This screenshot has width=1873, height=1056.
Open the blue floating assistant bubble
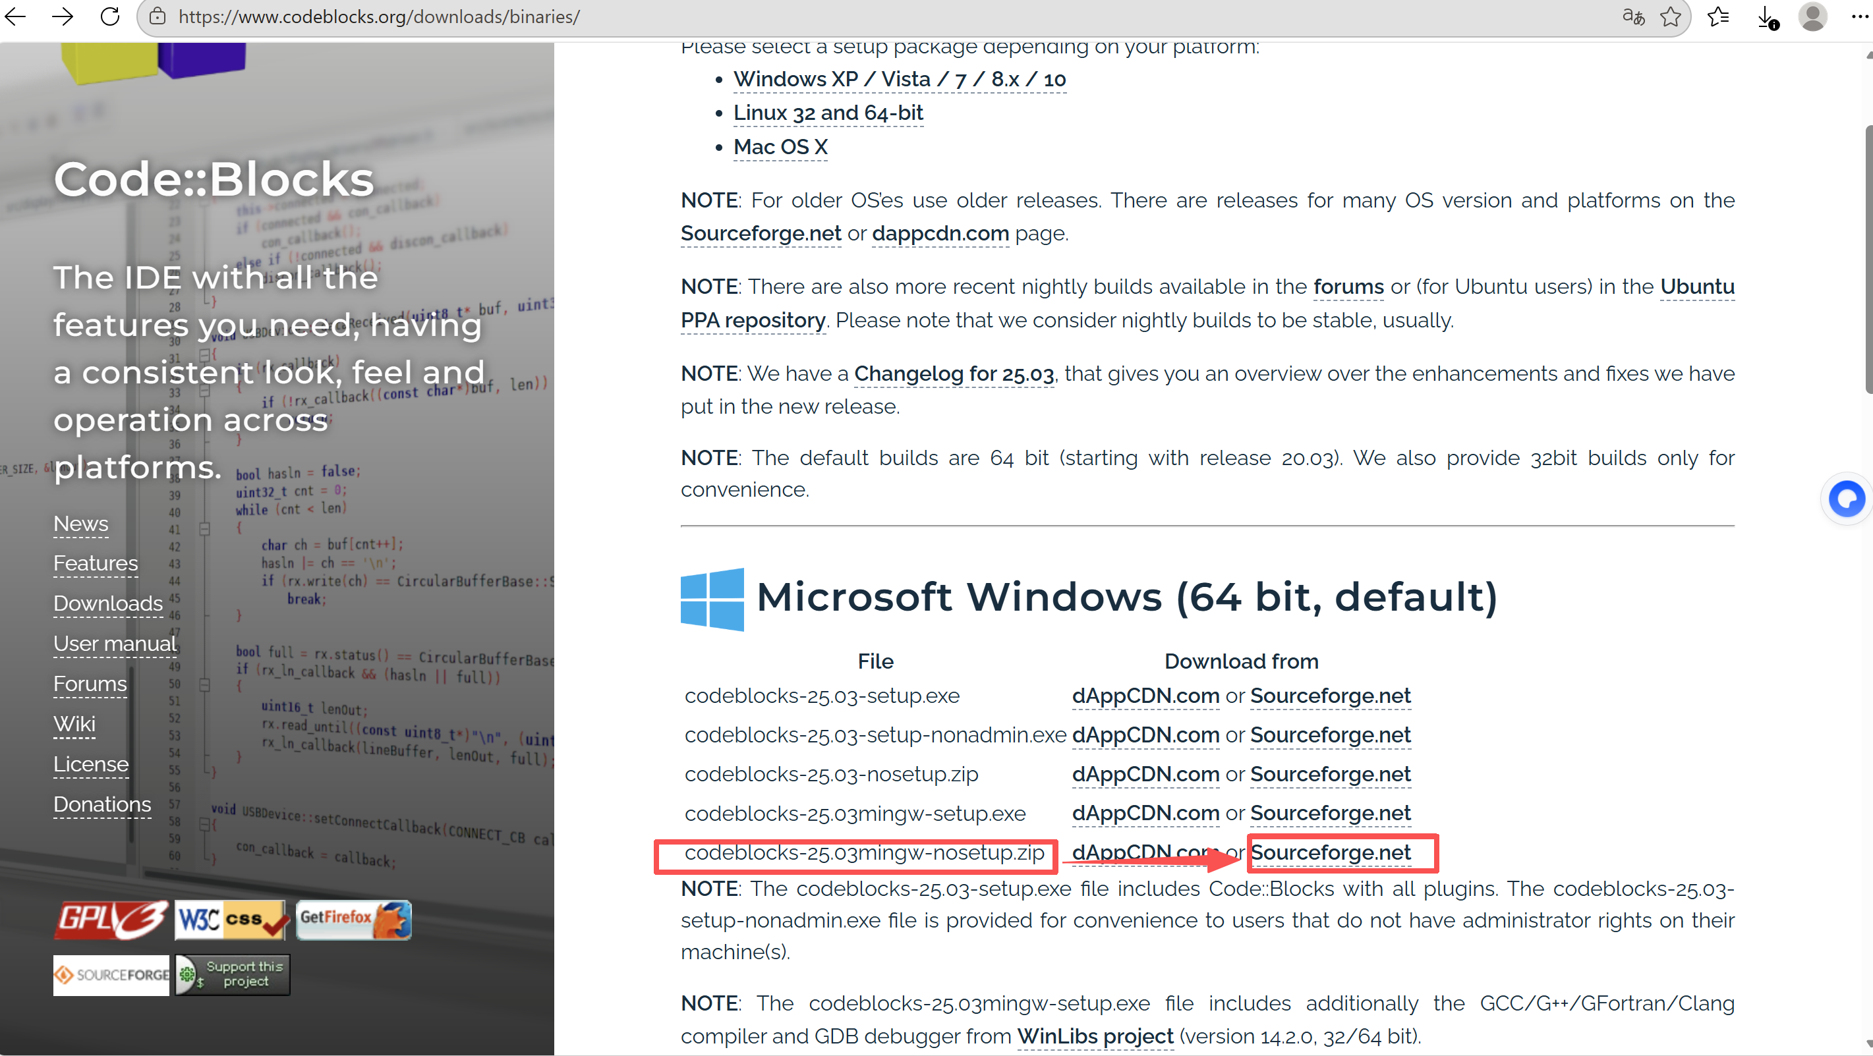(1847, 499)
